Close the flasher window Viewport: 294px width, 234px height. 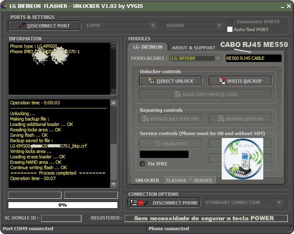pyautogui.click(x=289, y=6)
